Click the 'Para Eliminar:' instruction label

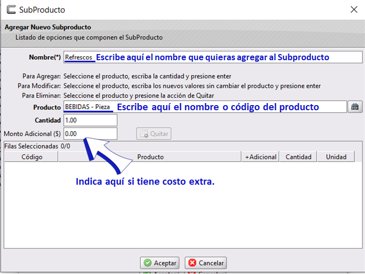coord(41,95)
